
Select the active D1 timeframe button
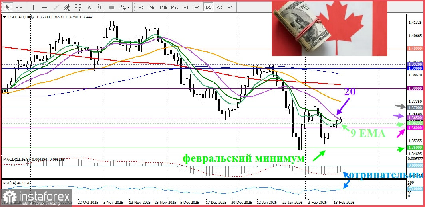click(x=208, y=7)
